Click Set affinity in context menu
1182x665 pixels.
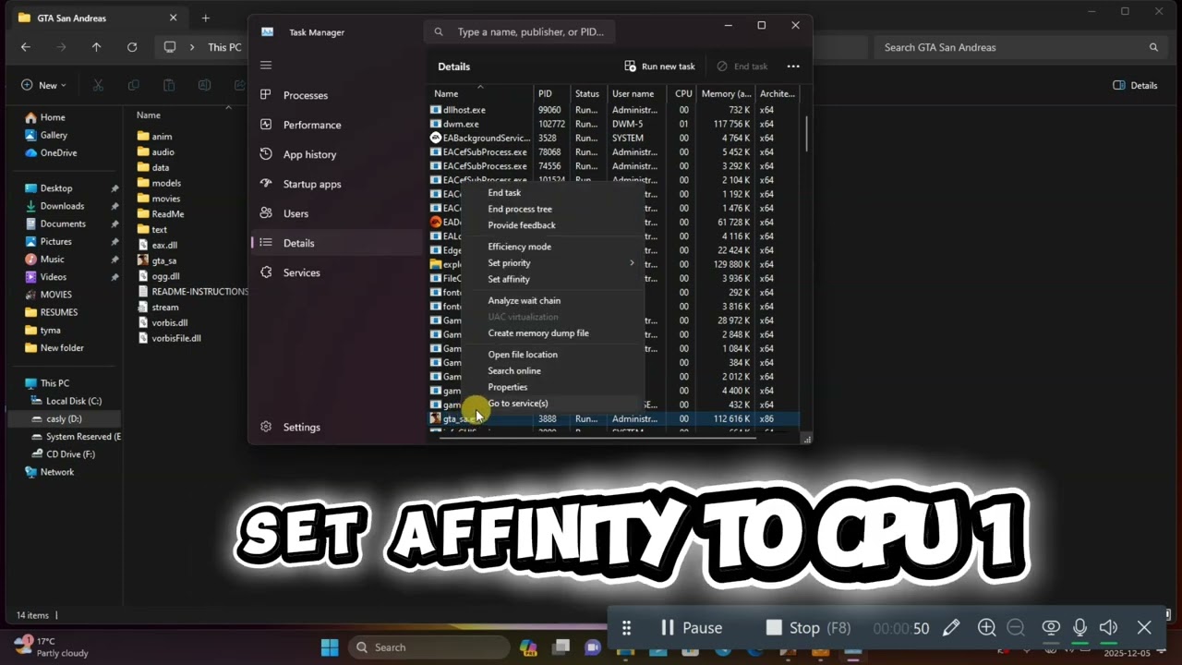(x=509, y=279)
